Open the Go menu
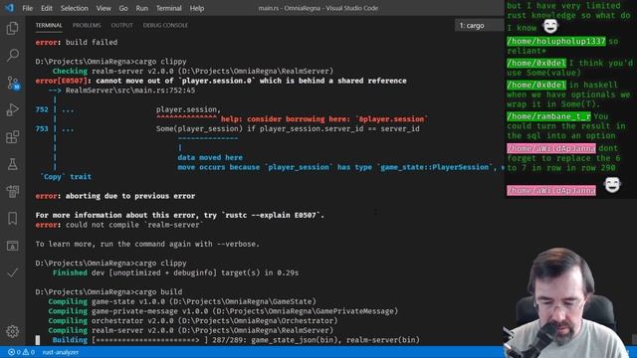 click(123, 8)
